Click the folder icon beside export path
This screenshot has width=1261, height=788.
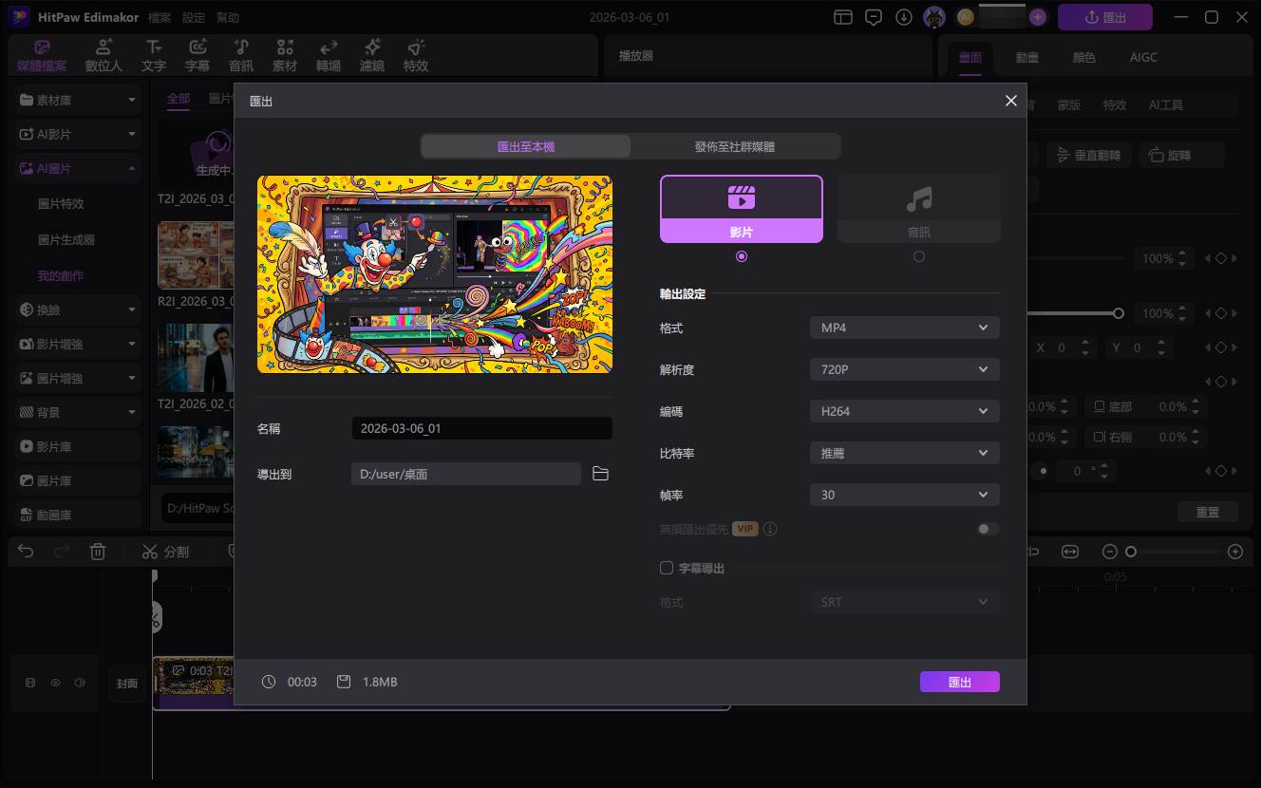pyautogui.click(x=600, y=474)
